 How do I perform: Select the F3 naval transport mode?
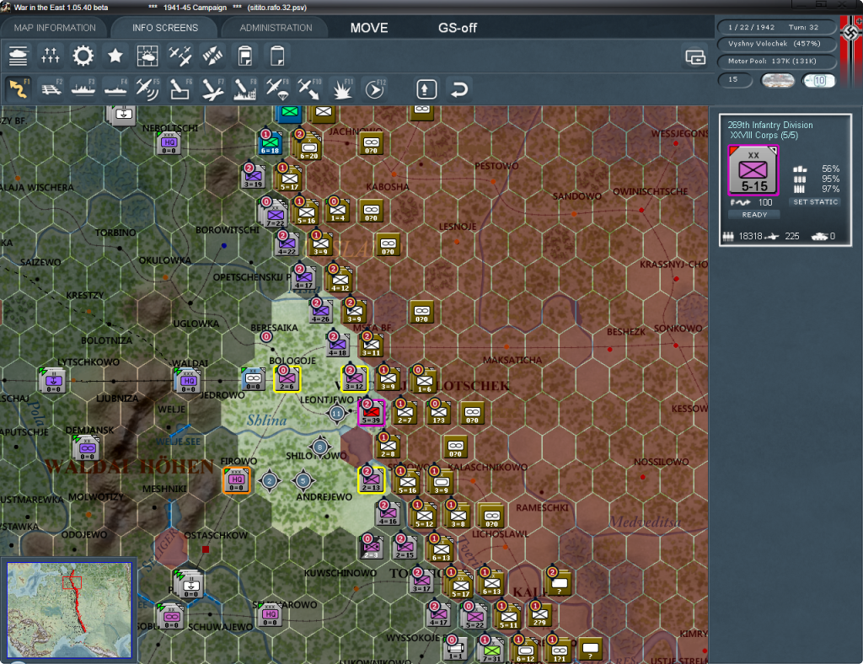(x=83, y=88)
